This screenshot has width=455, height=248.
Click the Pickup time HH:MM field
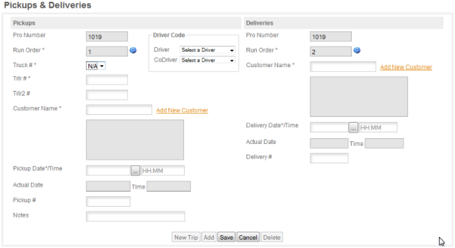[x=163, y=170]
